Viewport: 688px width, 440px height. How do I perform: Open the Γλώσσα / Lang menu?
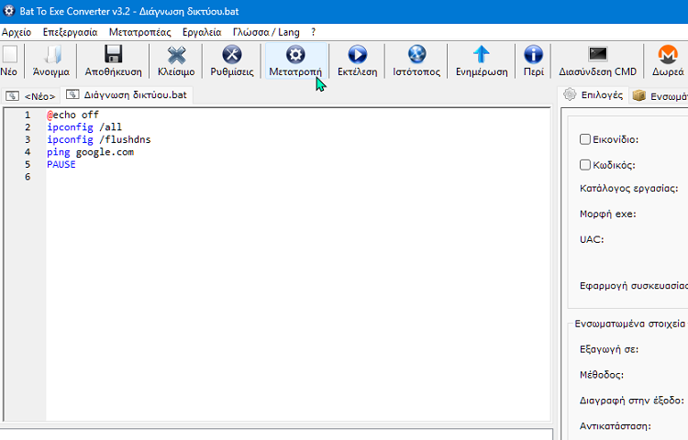pos(266,32)
